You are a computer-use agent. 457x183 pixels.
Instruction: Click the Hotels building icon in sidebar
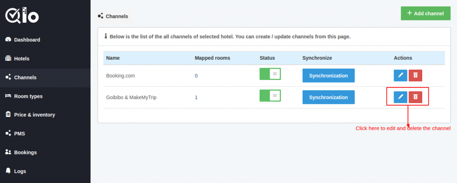8,58
